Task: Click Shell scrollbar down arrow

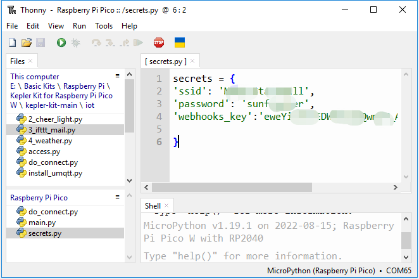Action: [406, 257]
